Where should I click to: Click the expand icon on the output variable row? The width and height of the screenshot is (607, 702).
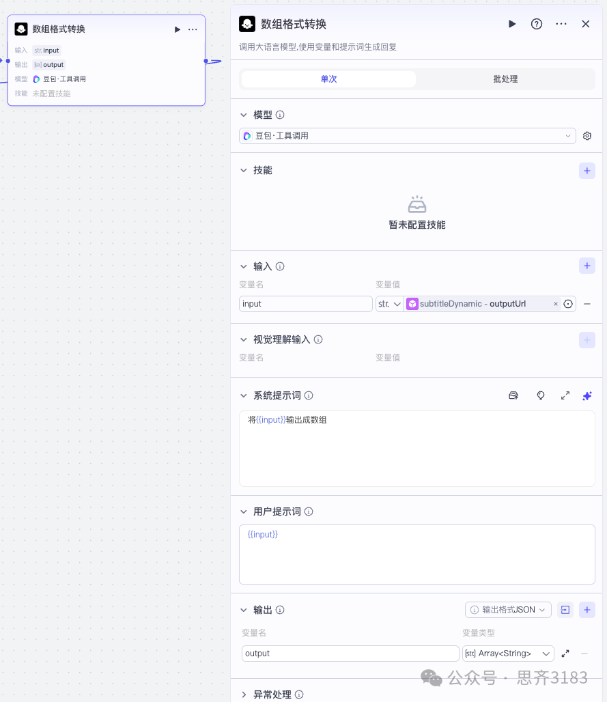pyautogui.click(x=565, y=654)
